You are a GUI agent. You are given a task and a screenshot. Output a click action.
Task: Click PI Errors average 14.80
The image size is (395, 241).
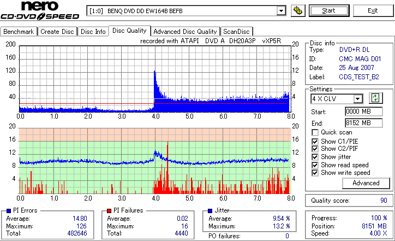pyautogui.click(x=80, y=218)
